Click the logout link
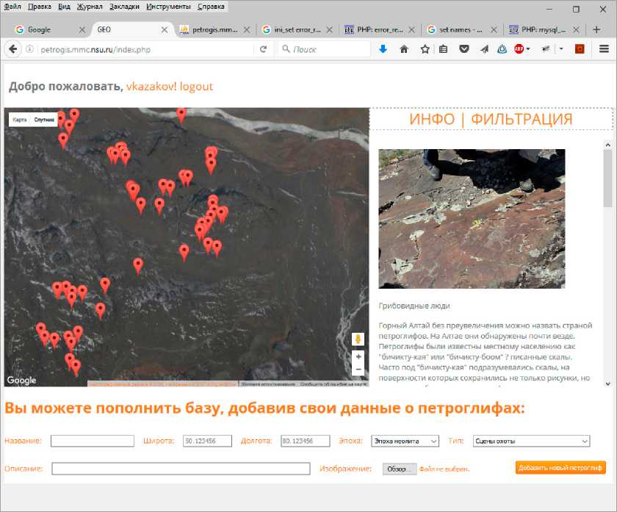617x512 pixels. tap(196, 87)
